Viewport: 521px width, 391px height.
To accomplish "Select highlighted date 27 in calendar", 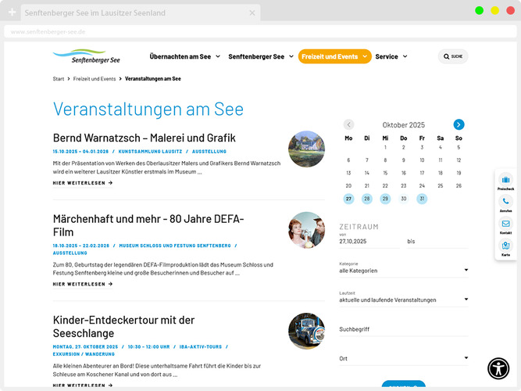I will pyautogui.click(x=348, y=199).
